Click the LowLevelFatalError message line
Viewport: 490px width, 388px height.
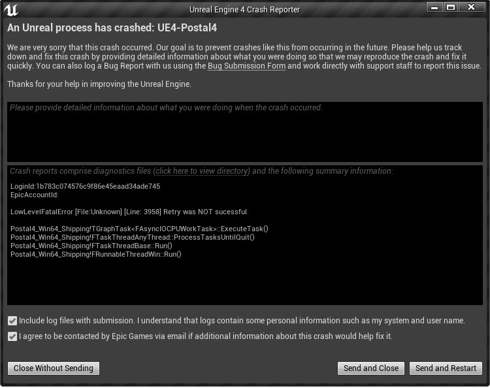pyautogui.click(x=129, y=212)
